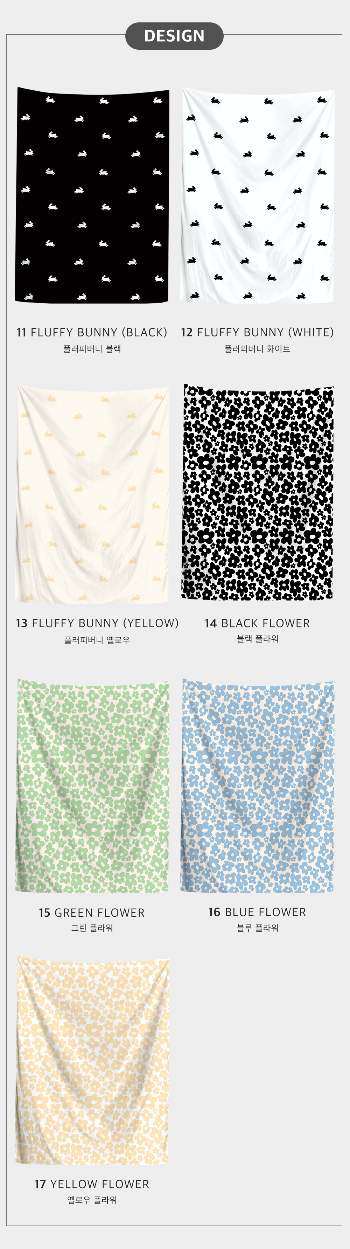Viewport: 350px width, 1249px height.
Task: View the Yellow Flower fabric image
Action: point(92,1060)
